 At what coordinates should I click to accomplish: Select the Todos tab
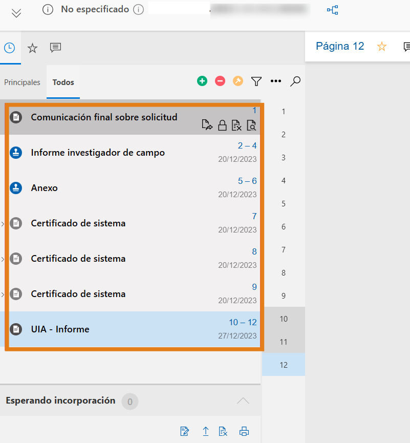click(63, 82)
